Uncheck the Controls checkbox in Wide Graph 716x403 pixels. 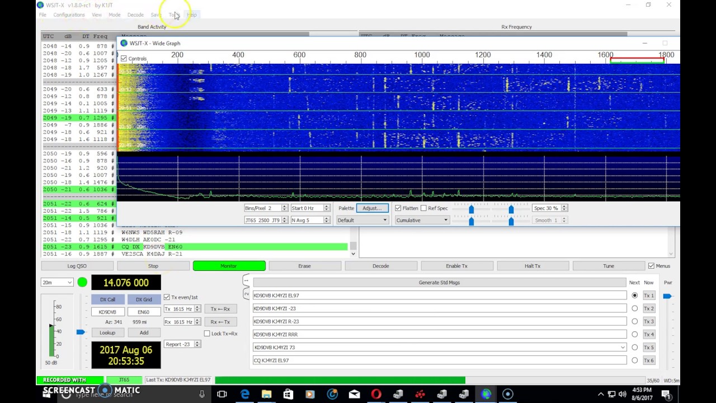pos(124,58)
